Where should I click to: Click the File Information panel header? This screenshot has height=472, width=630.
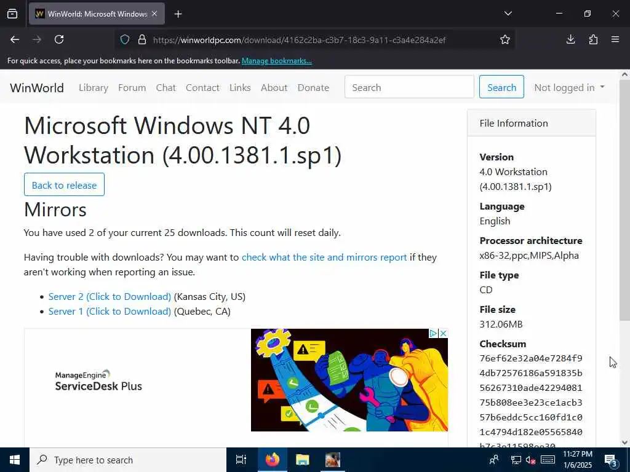531,123
